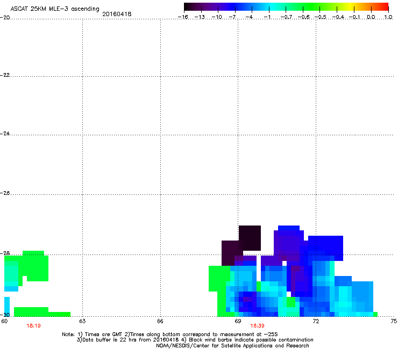The width and height of the screenshot is (398, 349).
Task: Click the red 18:19 swath time
Action: tap(33, 326)
